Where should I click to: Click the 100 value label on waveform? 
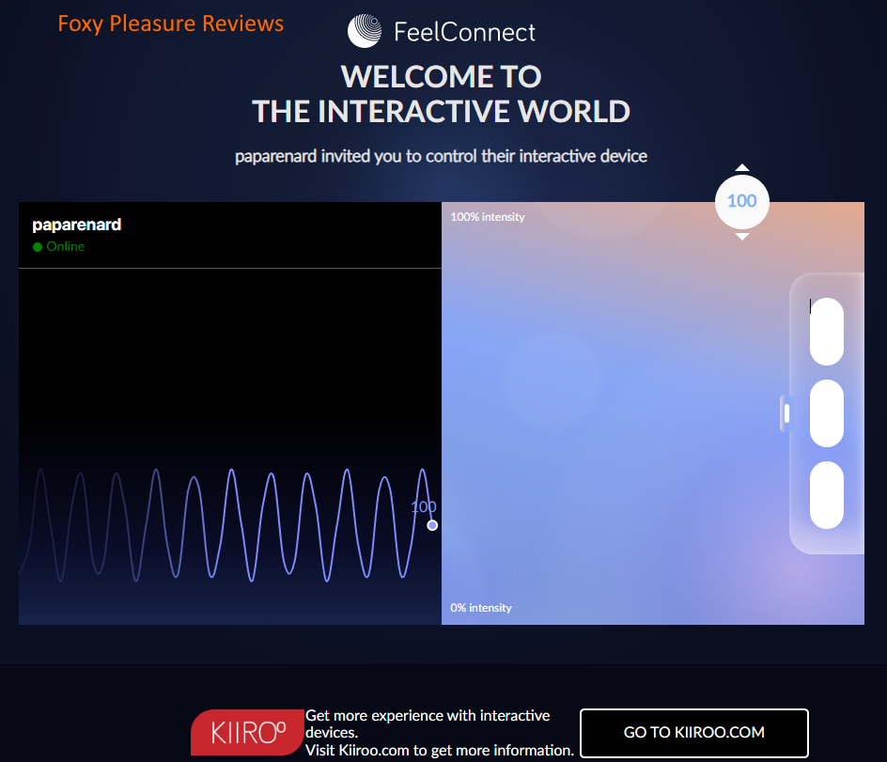point(424,506)
